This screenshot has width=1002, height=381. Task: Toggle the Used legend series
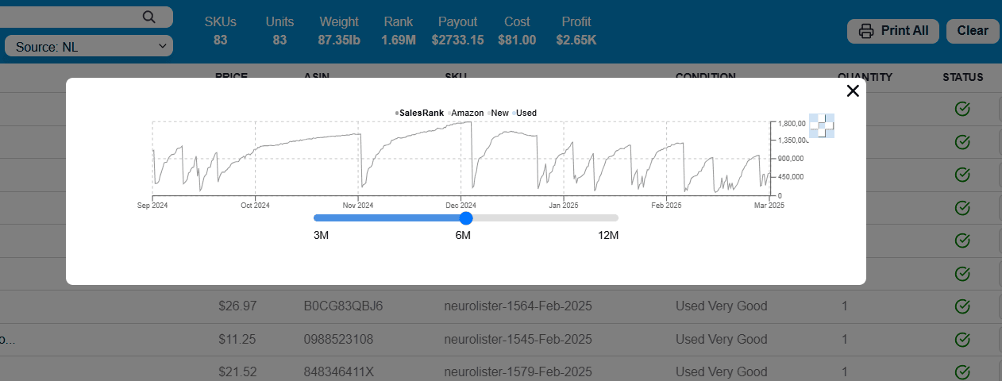tap(526, 113)
